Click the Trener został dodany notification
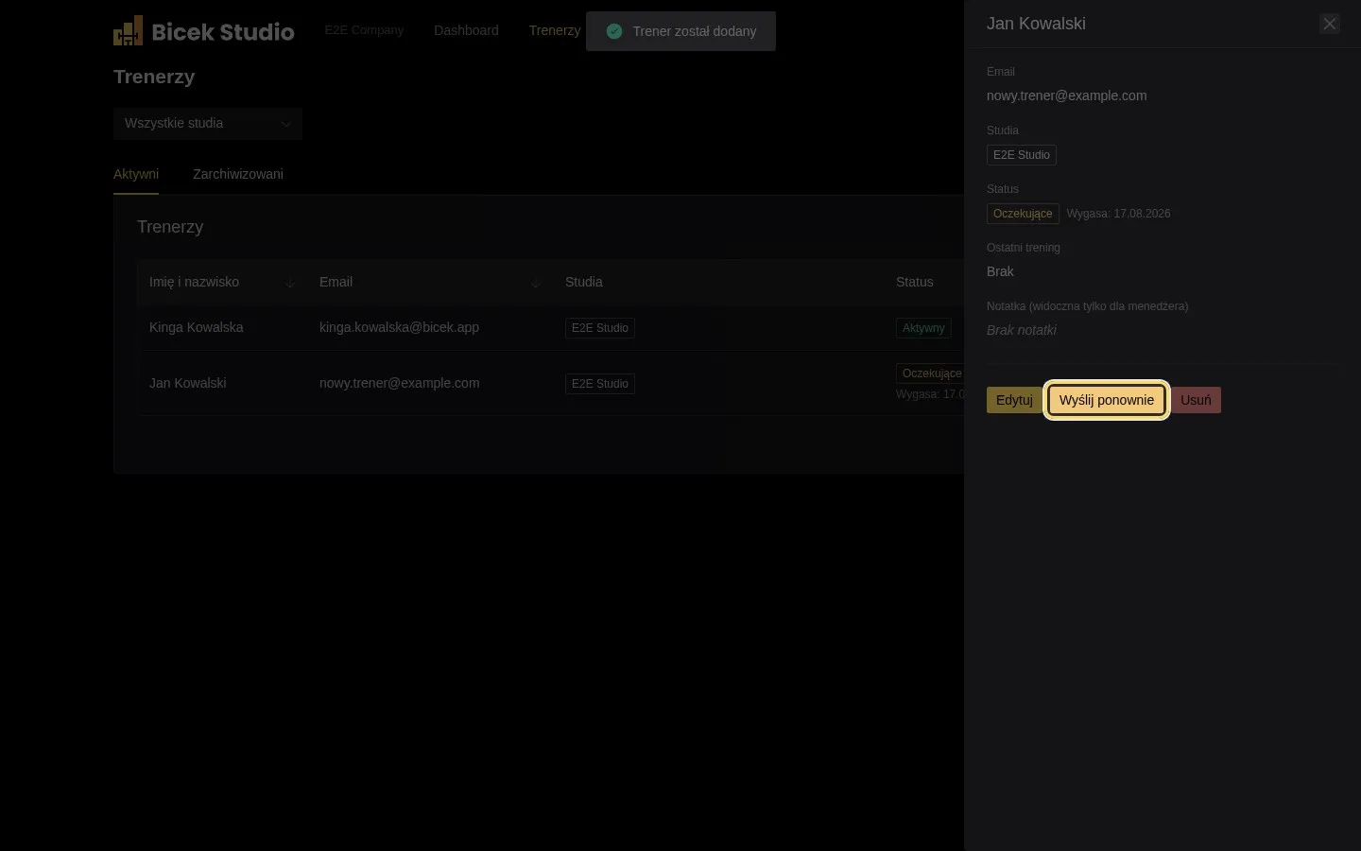1361x851 pixels. [x=680, y=31]
